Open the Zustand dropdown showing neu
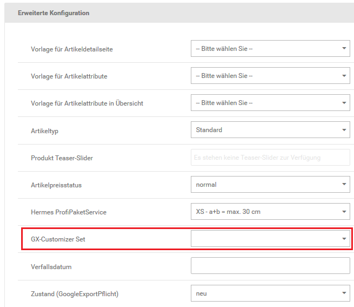 (270, 293)
